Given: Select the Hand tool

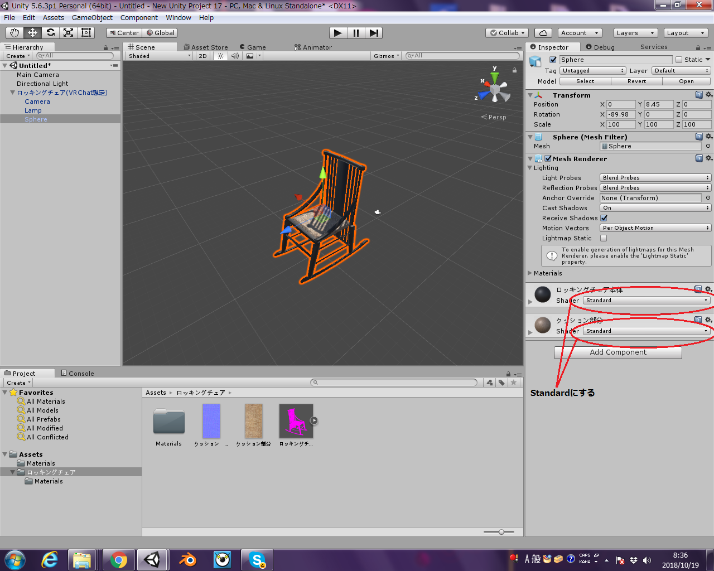Looking at the screenshot, I should (x=14, y=32).
